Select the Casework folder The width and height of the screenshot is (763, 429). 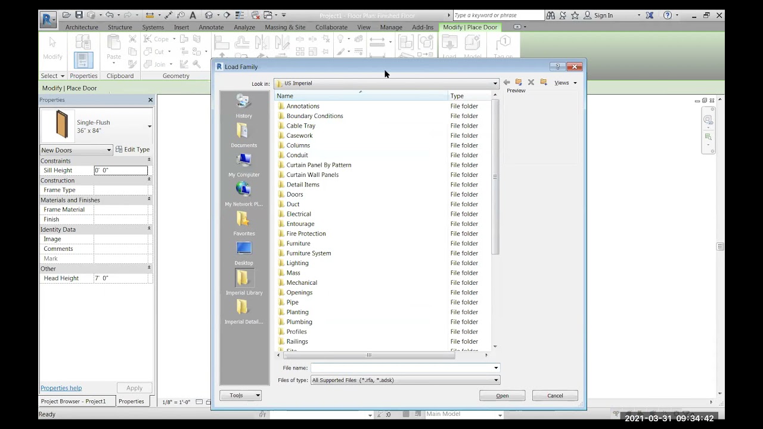pyautogui.click(x=299, y=135)
